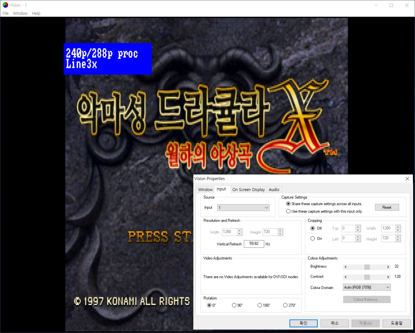
Task: Decrease resolution Width with down arrow
Action: click(240, 234)
